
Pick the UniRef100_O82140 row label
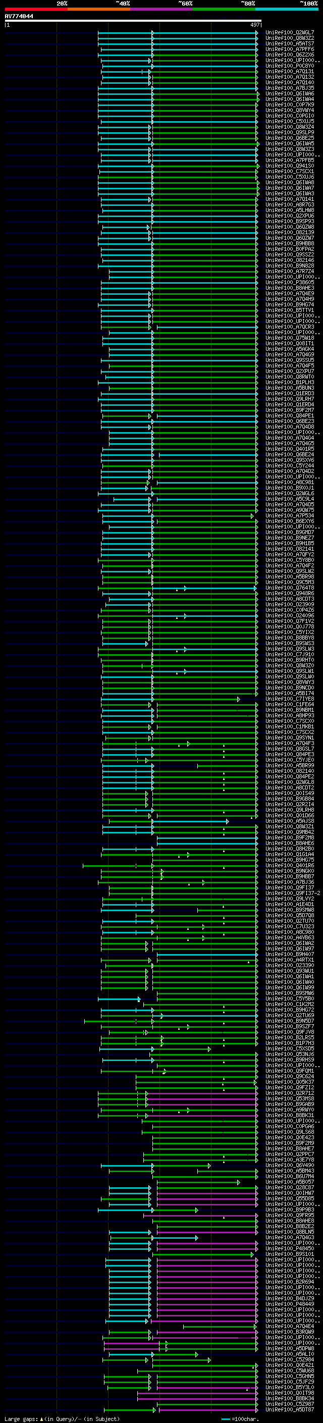coord(289,771)
